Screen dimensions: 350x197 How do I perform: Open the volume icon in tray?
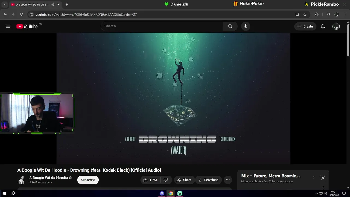(x=325, y=193)
